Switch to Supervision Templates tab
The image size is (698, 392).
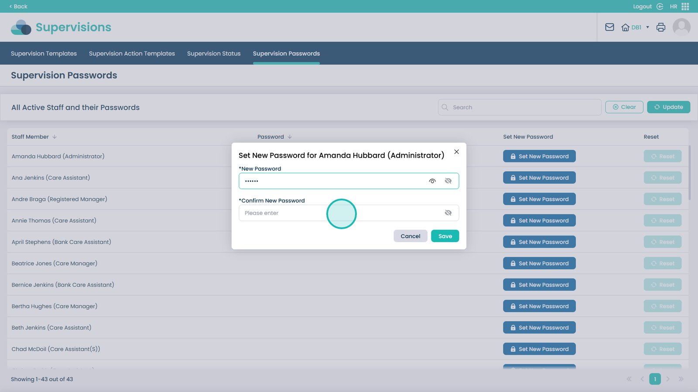44,54
